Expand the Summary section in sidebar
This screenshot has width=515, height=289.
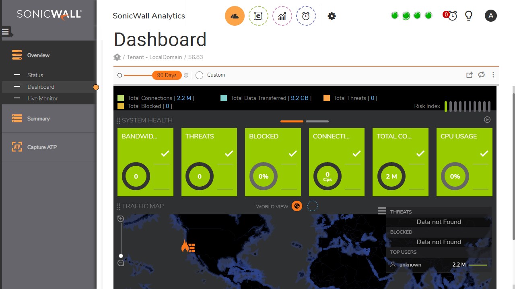[x=49, y=118]
